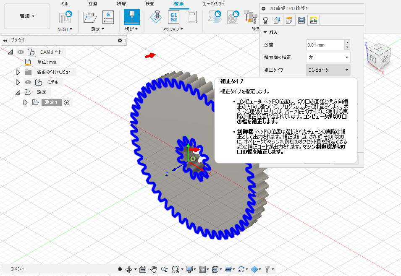Click the view cube 右 face

tap(384, 59)
